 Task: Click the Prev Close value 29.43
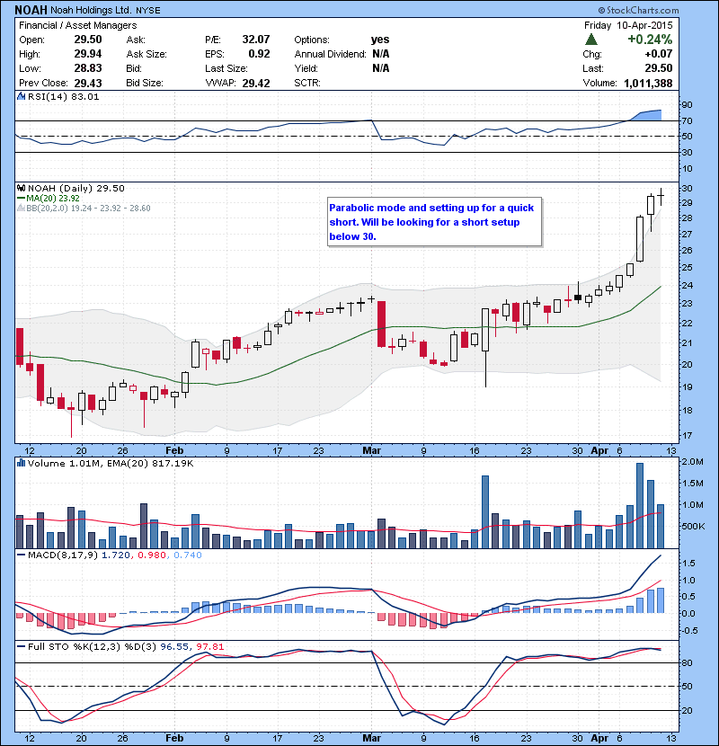coord(87,84)
